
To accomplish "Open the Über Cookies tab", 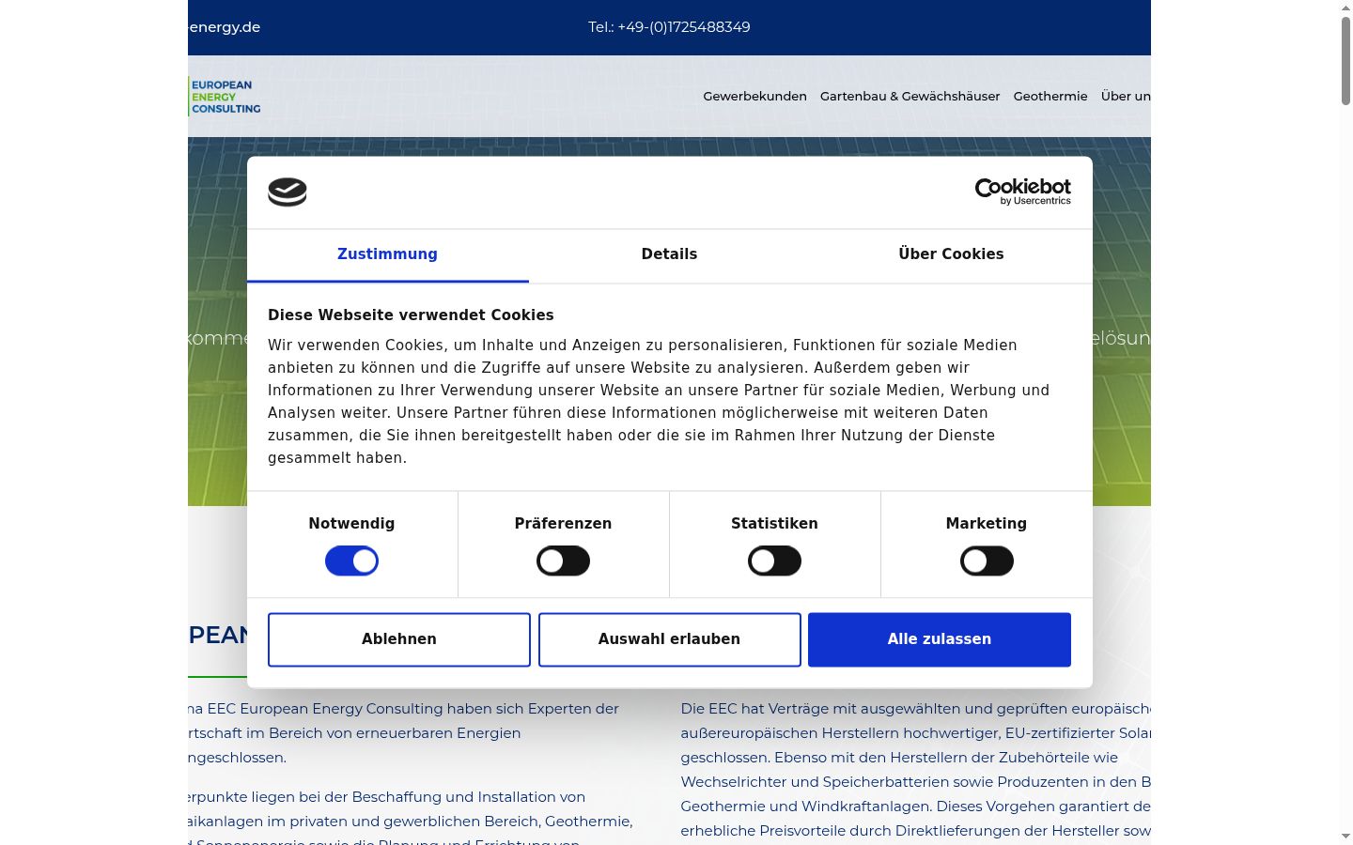I will click(951, 254).
